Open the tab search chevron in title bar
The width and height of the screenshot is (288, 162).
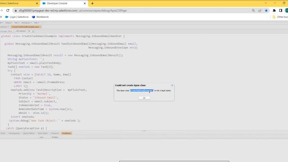[x=266, y=3]
